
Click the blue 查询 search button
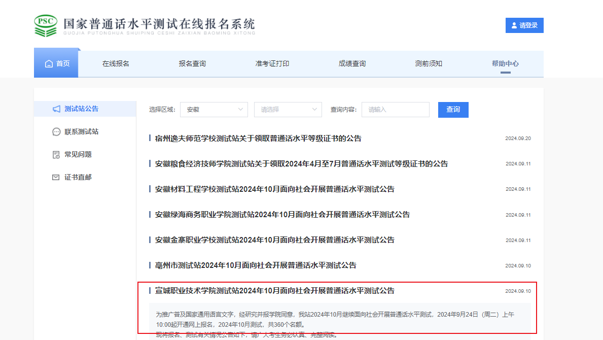pyautogui.click(x=453, y=110)
